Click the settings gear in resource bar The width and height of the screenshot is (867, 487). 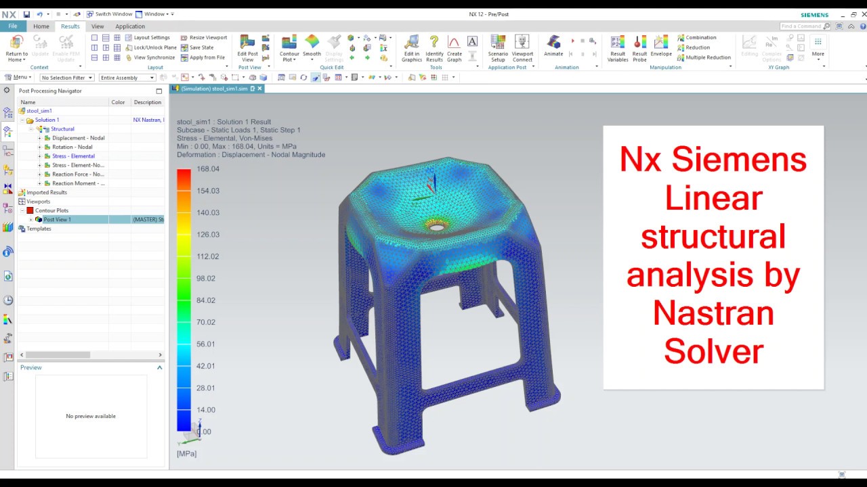point(7,90)
